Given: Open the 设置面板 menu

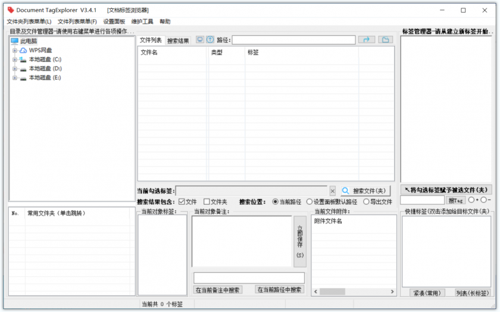Looking at the screenshot, I should tap(114, 21).
